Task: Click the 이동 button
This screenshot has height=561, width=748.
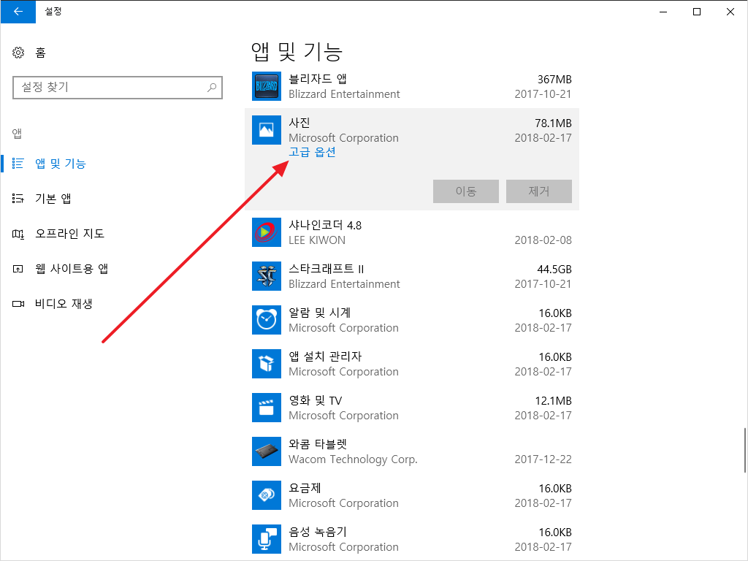Action: [x=466, y=191]
